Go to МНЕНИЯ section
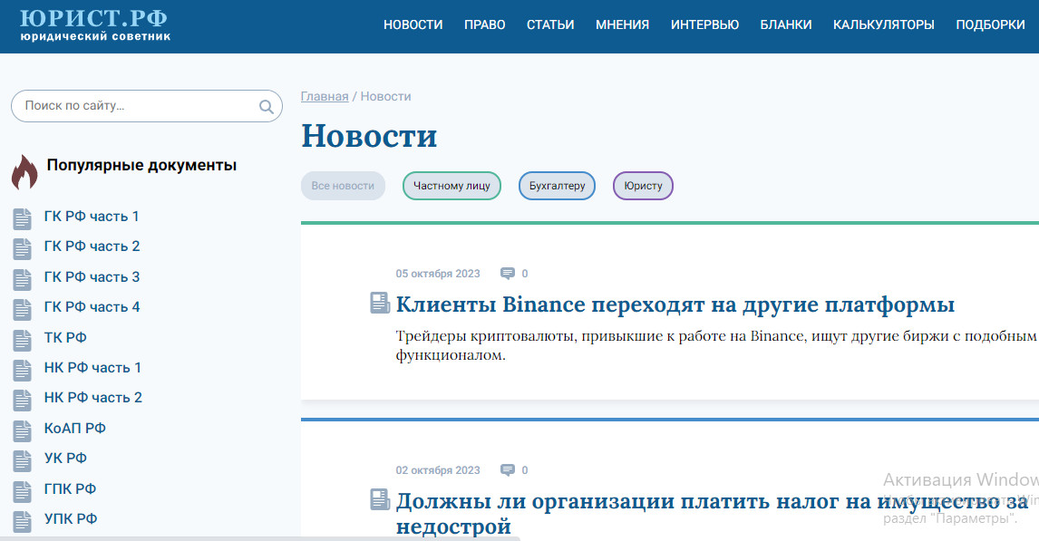The image size is (1039, 541). (622, 24)
